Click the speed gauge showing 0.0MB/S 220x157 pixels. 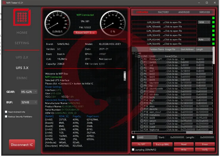click(x=57, y=23)
